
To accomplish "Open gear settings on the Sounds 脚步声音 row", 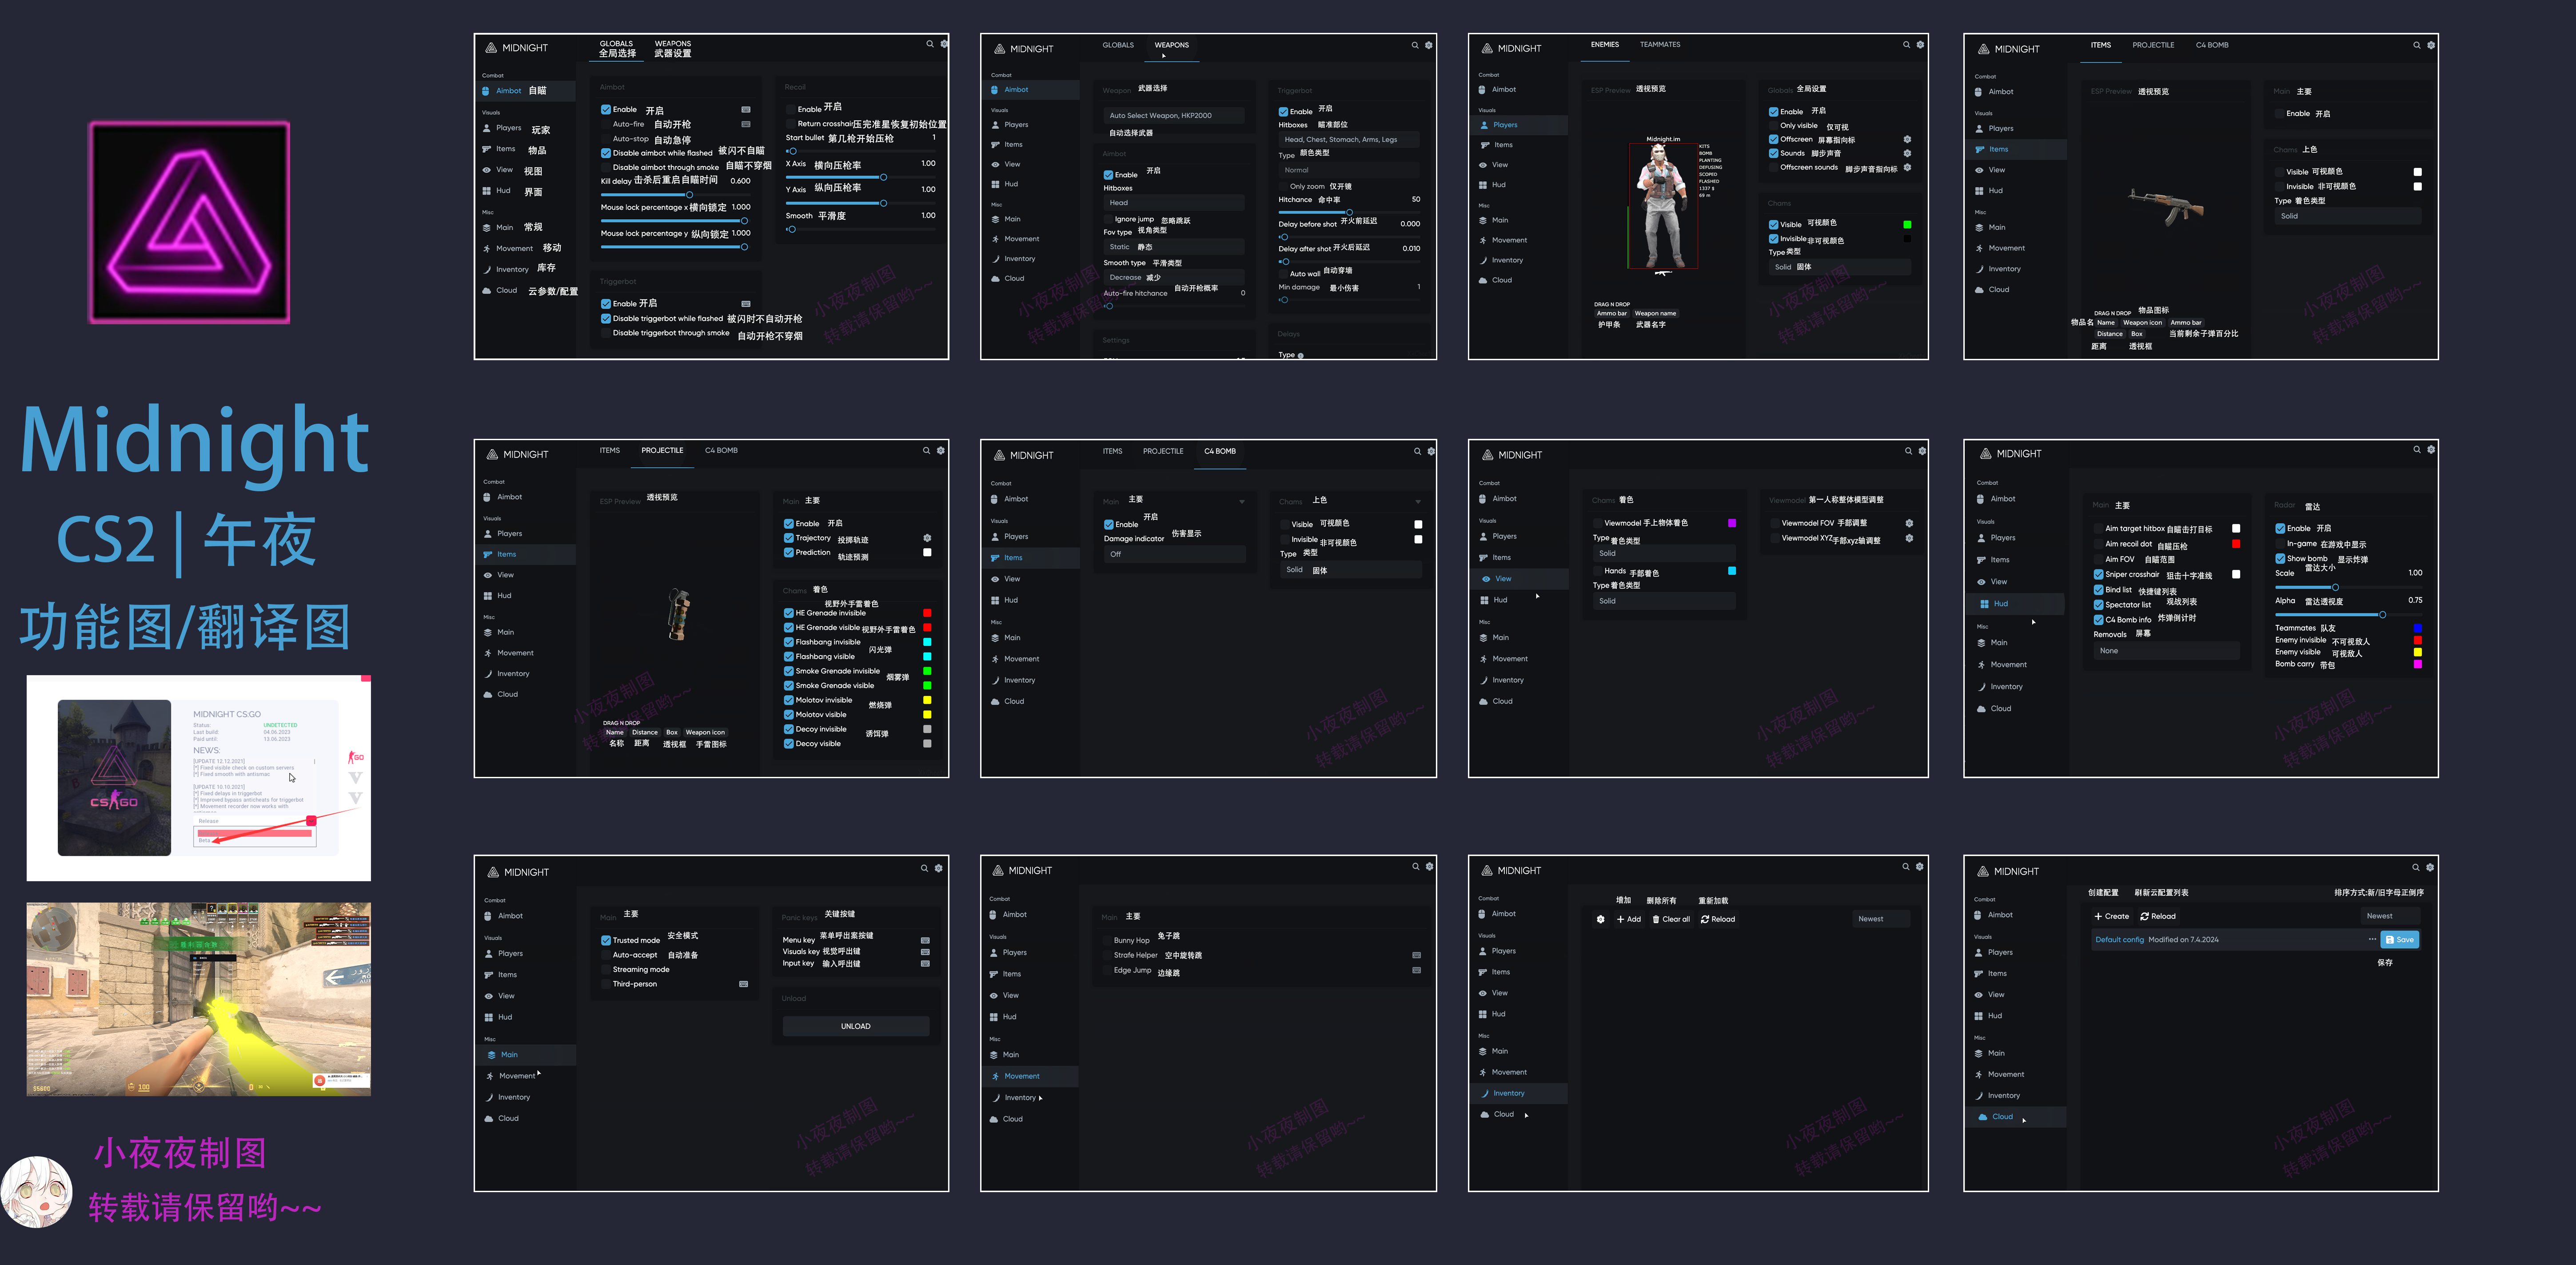I will coord(1907,153).
